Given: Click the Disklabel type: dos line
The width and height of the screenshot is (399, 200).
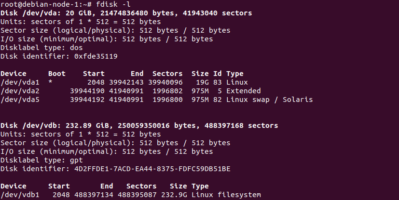Looking at the screenshot, I should pos(41,48).
